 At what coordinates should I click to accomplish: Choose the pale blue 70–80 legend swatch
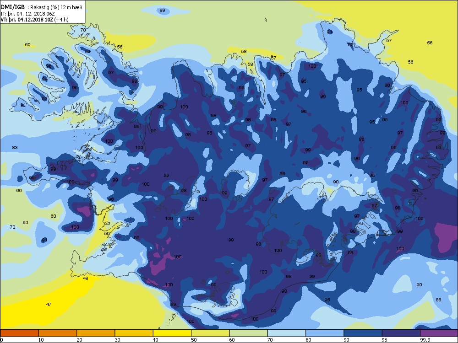click(x=287, y=333)
